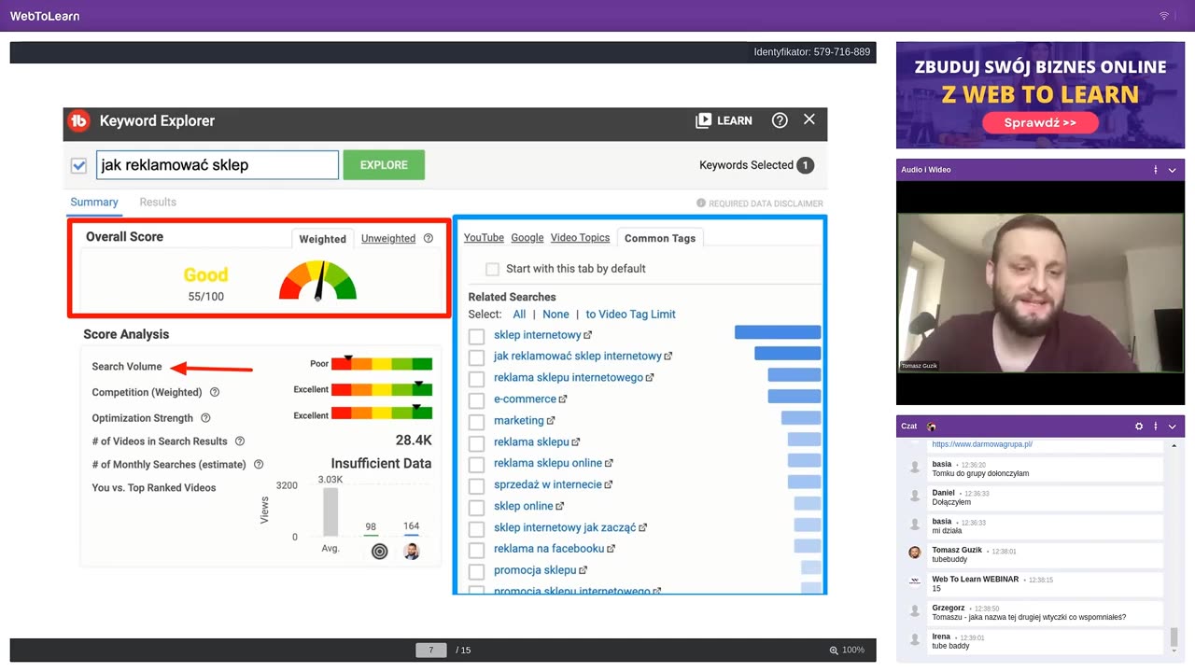Click the chat scrollbar thumb

point(1174,639)
